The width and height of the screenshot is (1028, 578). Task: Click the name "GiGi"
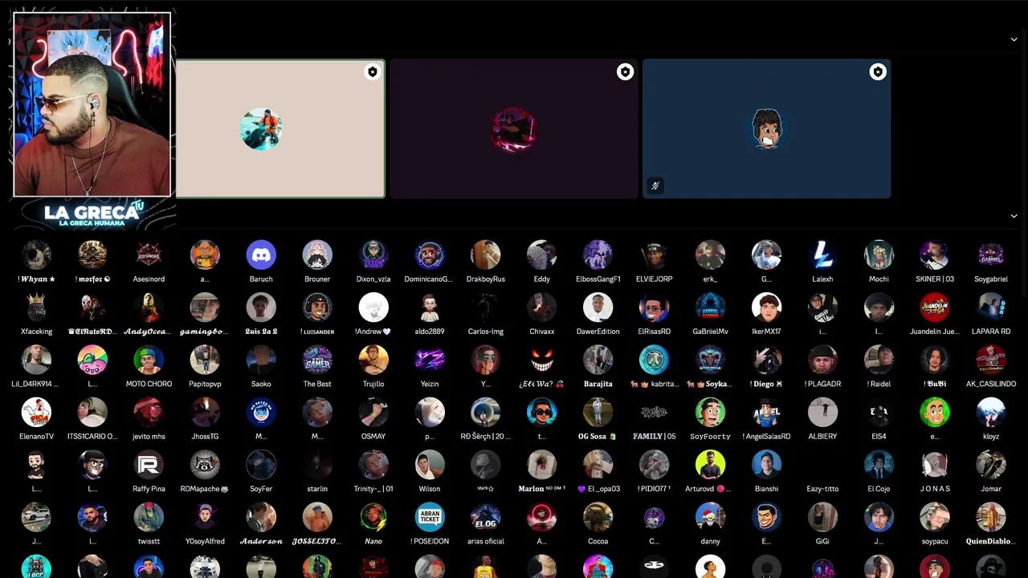[x=822, y=542]
